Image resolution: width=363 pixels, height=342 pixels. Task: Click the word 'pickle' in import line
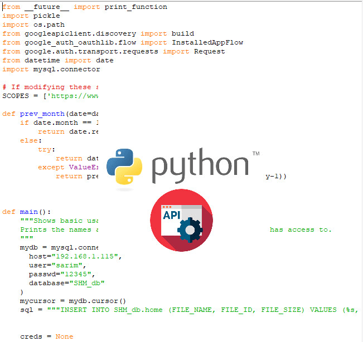pyautogui.click(x=46, y=16)
